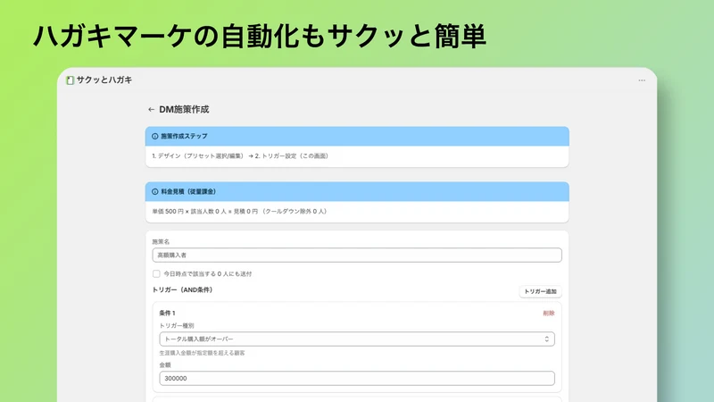Click the サクッとハガキ app logo icon
This screenshot has width=714, height=402.
click(70, 80)
